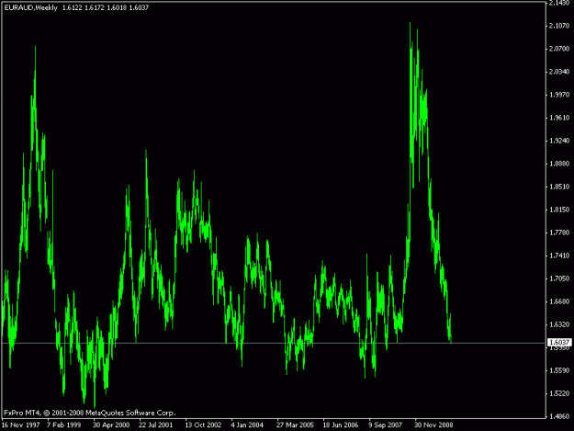Click the 1.7050 price axis label
Viewport: 574px width, 431px height.
[559, 278]
